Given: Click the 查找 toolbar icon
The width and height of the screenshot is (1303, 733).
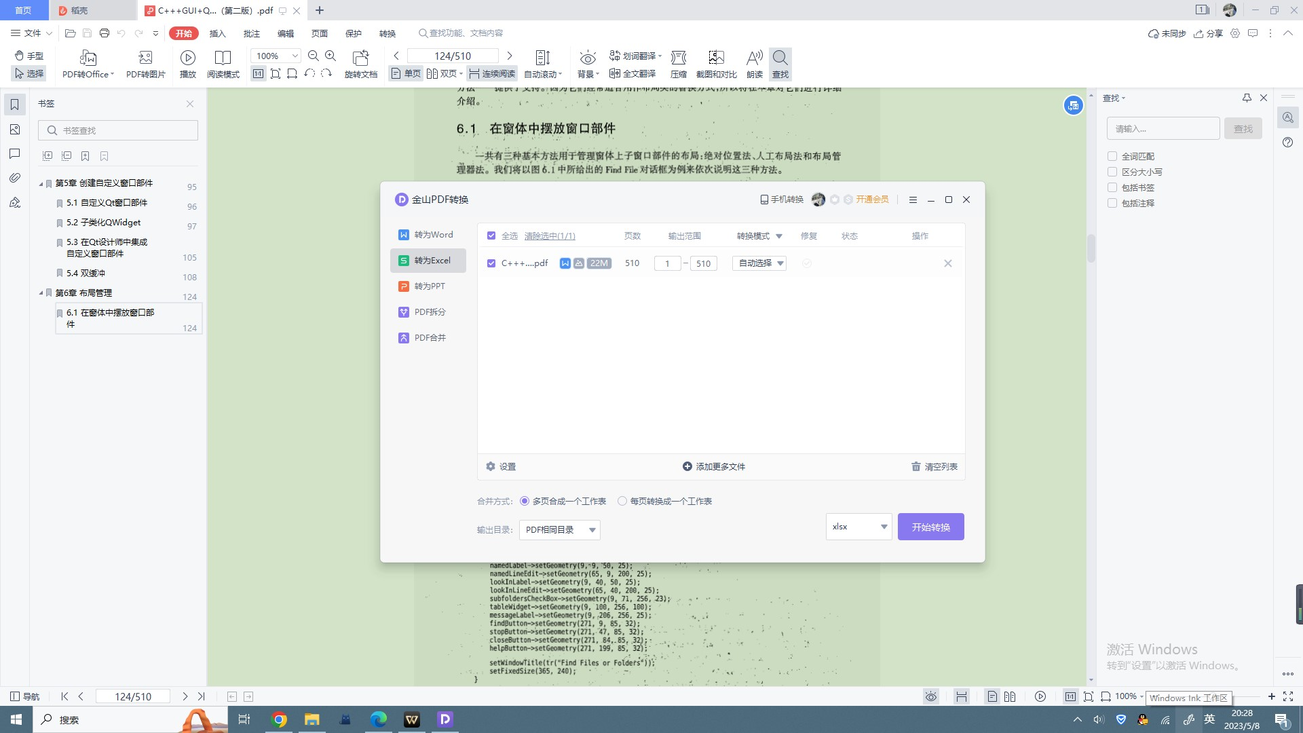Looking at the screenshot, I should [780, 64].
